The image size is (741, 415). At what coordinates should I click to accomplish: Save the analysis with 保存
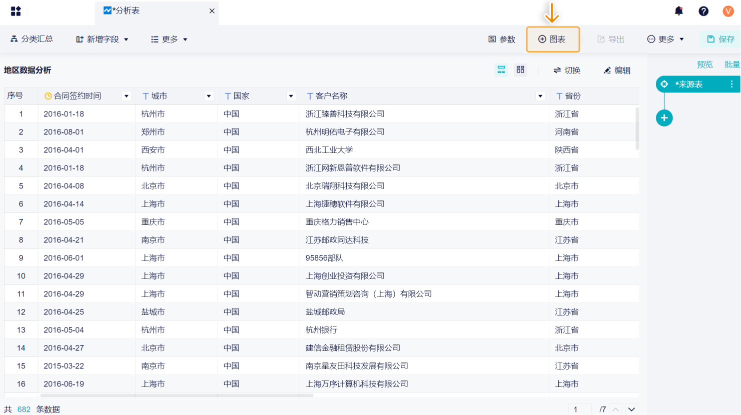pos(721,39)
